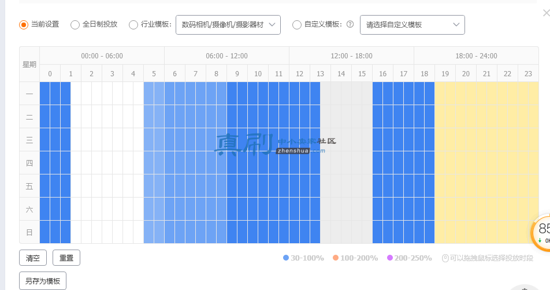Select Monday's first half-hour cell at hour 0
Viewport: 550px width, 290px height.
coord(45,94)
